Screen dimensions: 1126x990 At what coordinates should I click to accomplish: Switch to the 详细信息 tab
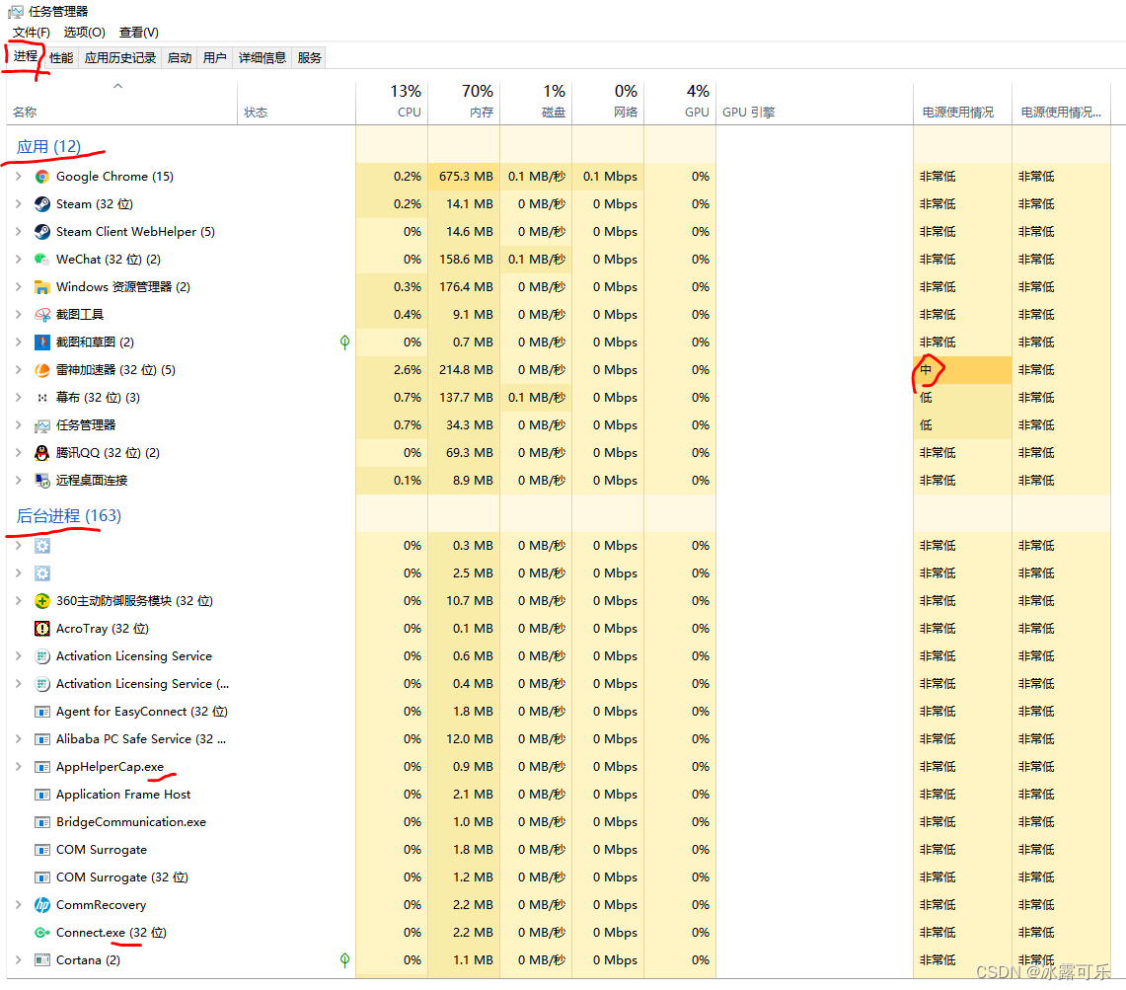(x=263, y=58)
